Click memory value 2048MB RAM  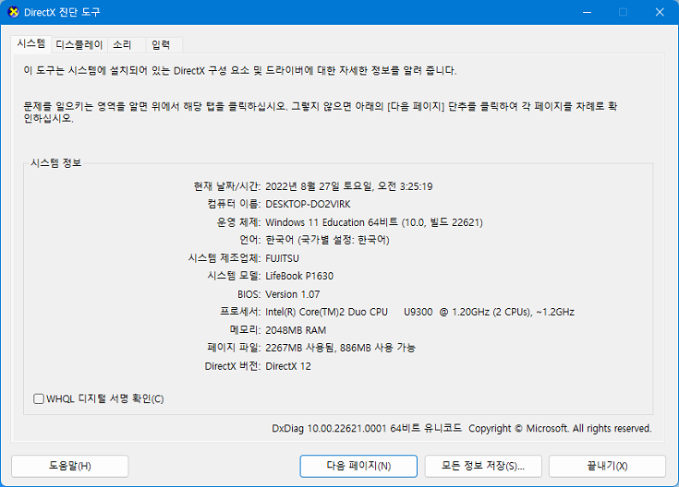[x=296, y=330]
